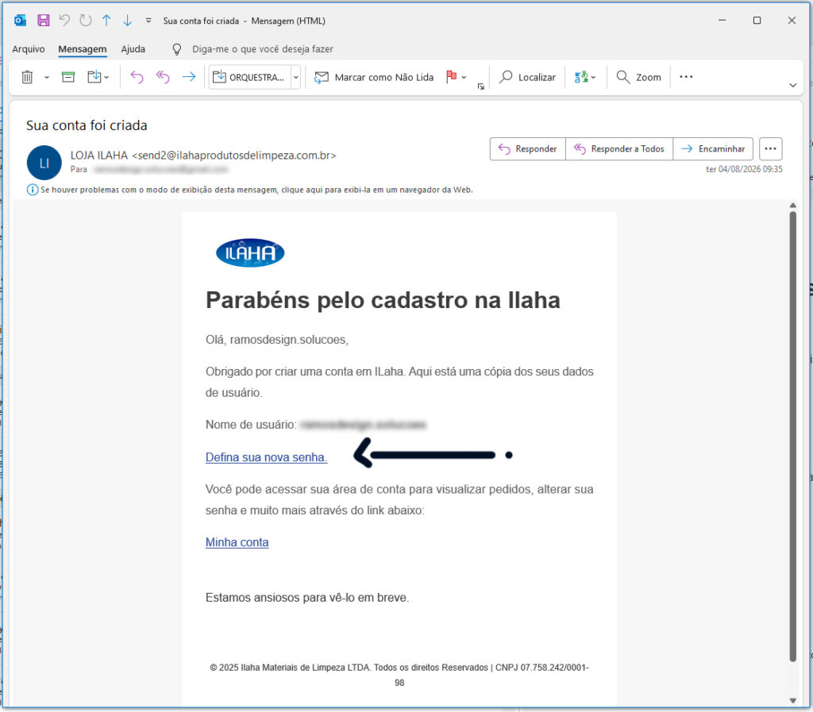
Task: Click the Redo icon in title bar
Action: coord(86,20)
